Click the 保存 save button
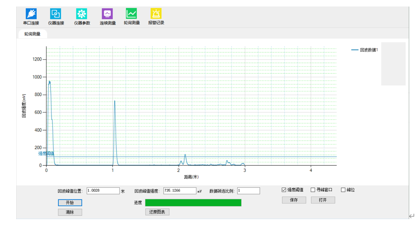The image size is (420, 228). [294, 200]
